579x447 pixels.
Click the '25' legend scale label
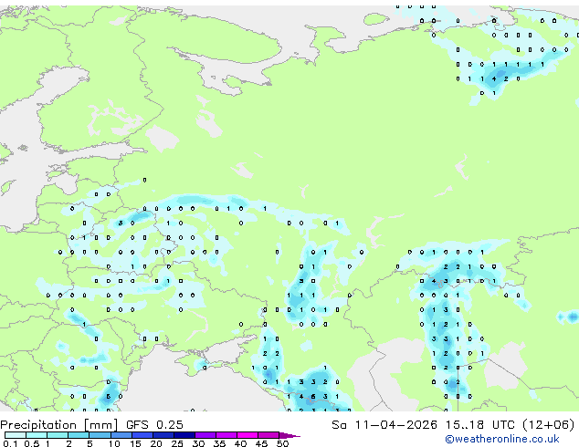[x=177, y=443]
